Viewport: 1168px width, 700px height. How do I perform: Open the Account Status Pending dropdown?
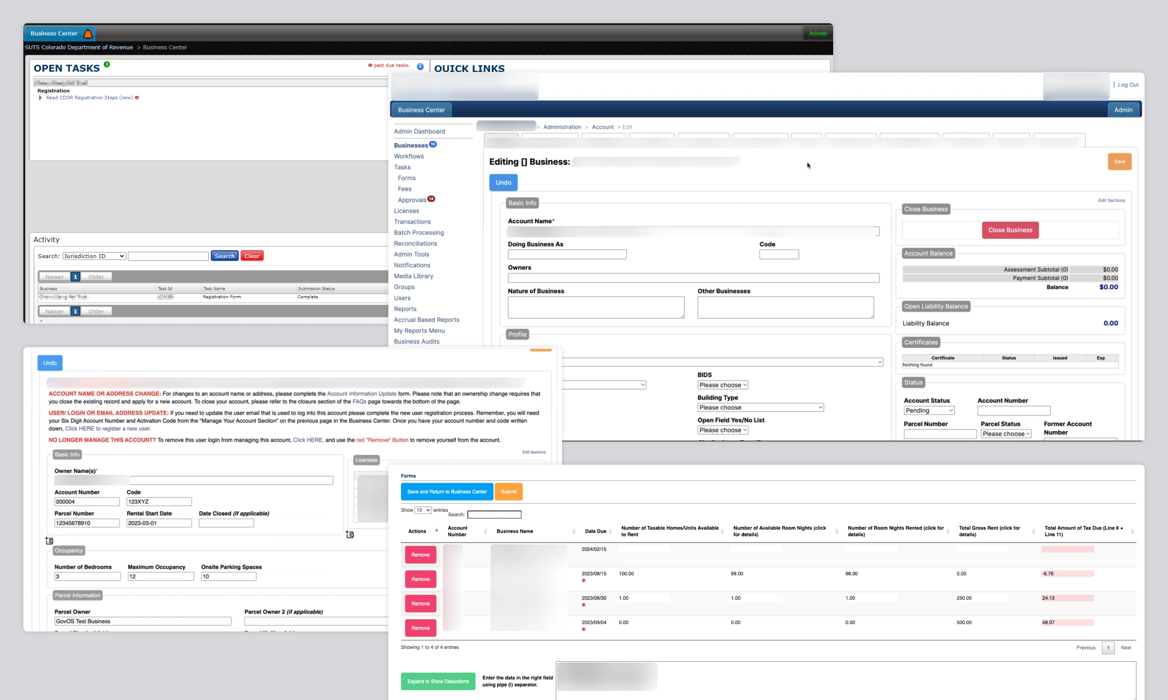point(929,411)
